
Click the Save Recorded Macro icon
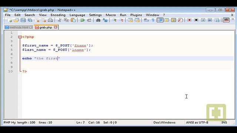(217, 20)
